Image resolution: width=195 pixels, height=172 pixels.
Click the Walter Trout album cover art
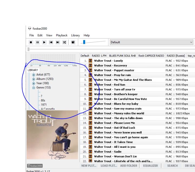[52, 135]
